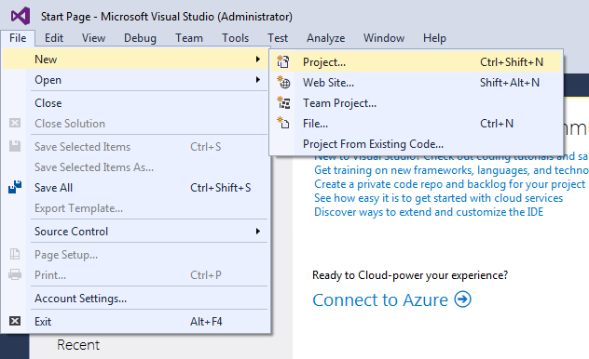Choose Print menu entry
The width and height of the screenshot is (589, 359).
coord(136,275)
